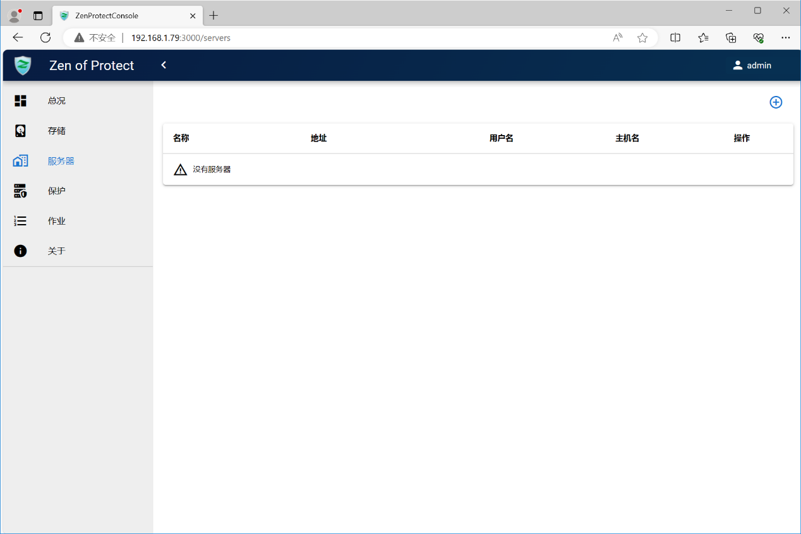801x534 pixels.
Task: Open the browser Settings and more menu
Action: coord(785,38)
